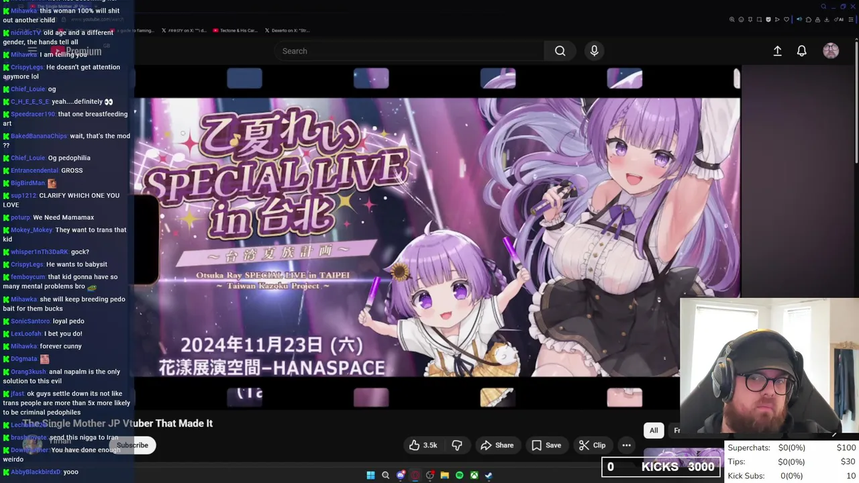The height and width of the screenshot is (483, 859).
Task: Click the third preview thumbnail above the poster
Action: coord(498,78)
